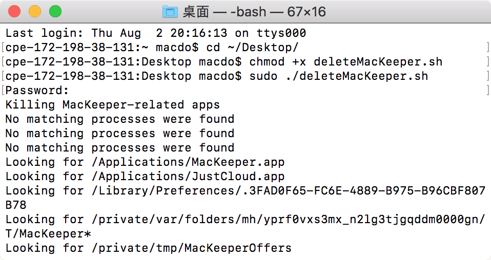This screenshot has width=491, height=260.
Task: Click the 'chmod +x deleteMacKeeper.sh' command text
Action: 346,61
